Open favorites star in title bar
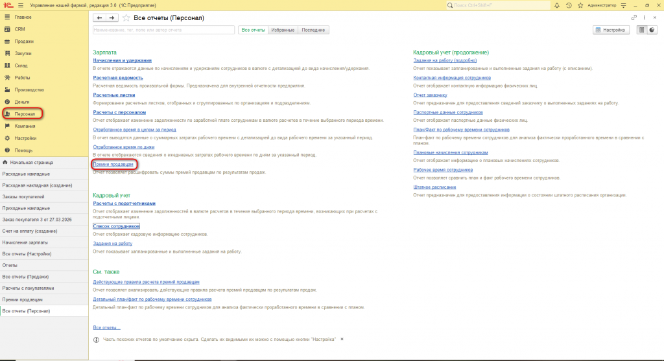 pyautogui.click(x=580, y=5)
